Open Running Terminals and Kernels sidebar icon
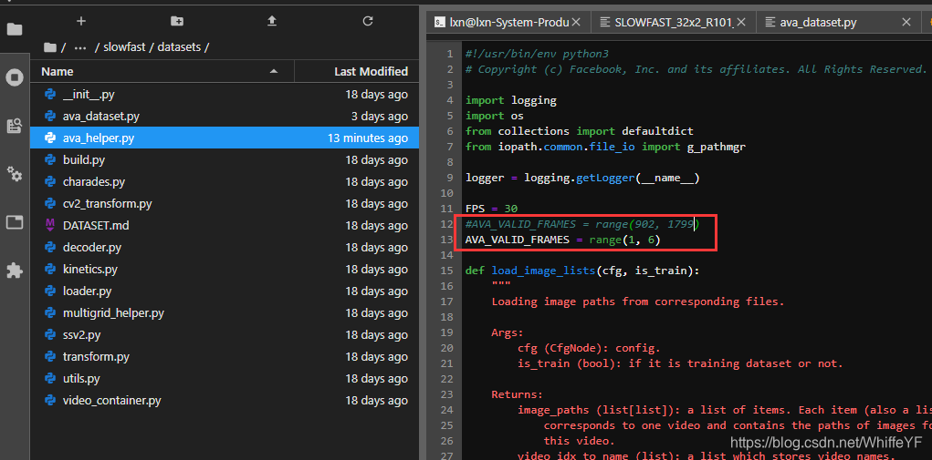This screenshot has width=932, height=460. tap(15, 77)
